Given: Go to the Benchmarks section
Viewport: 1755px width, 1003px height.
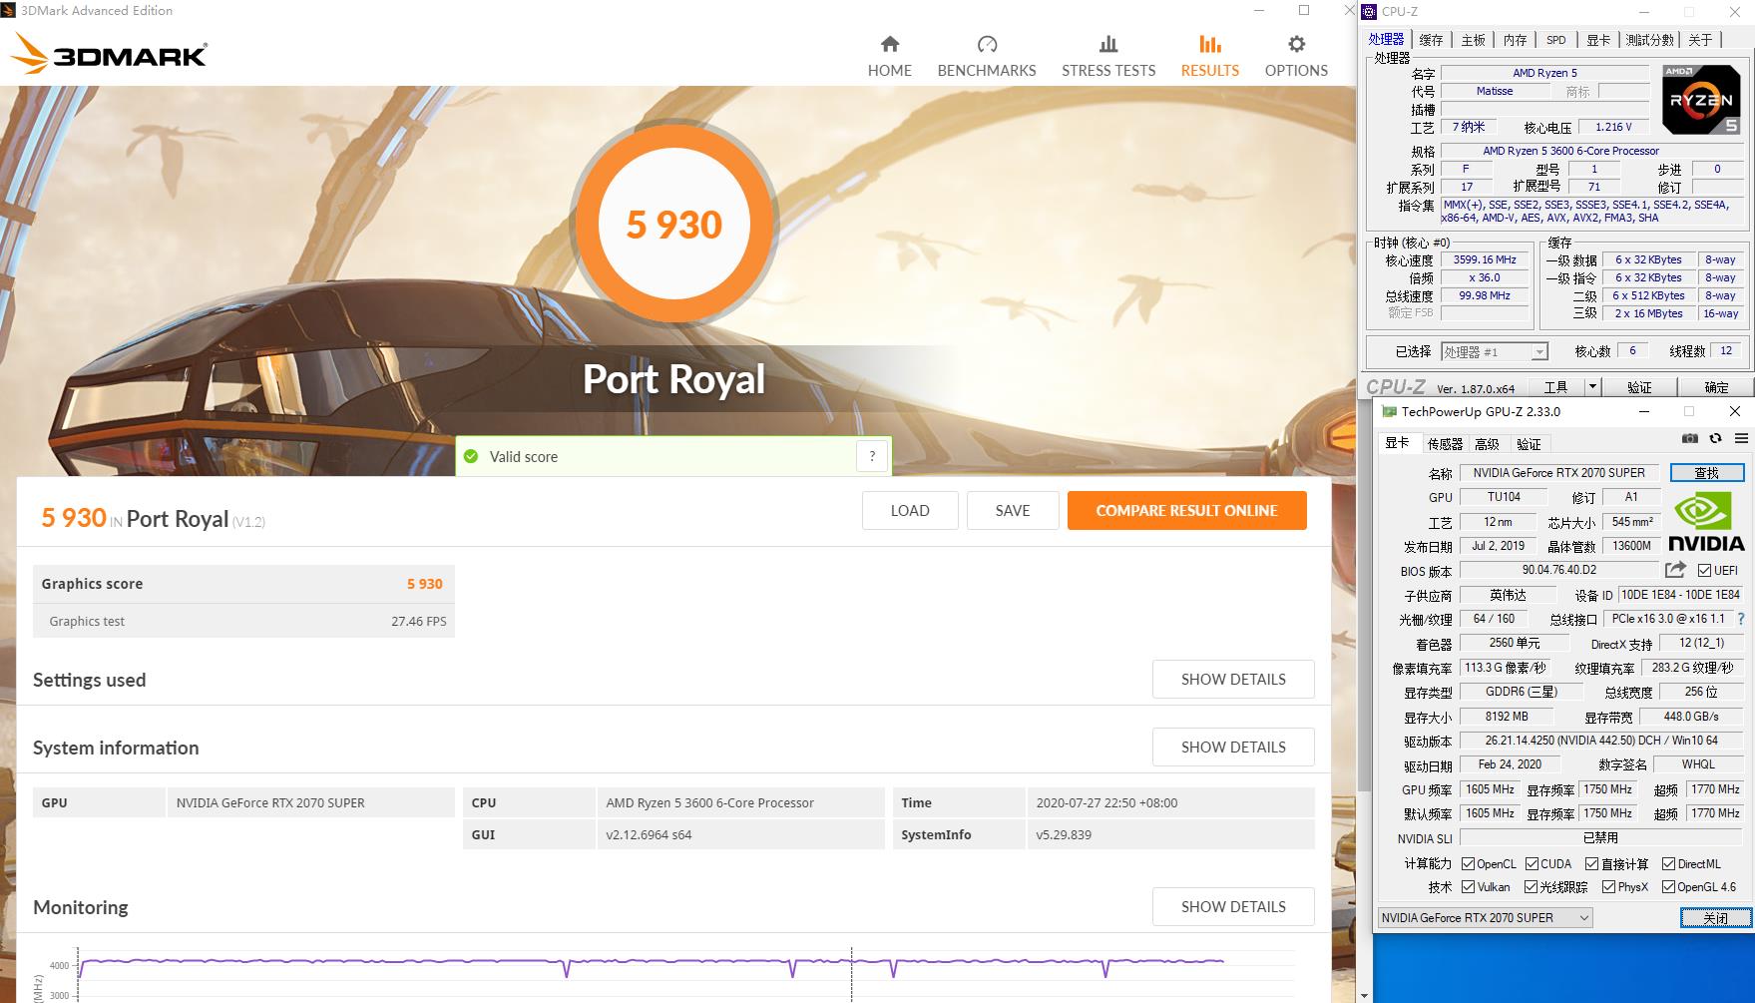Looking at the screenshot, I should (986, 56).
